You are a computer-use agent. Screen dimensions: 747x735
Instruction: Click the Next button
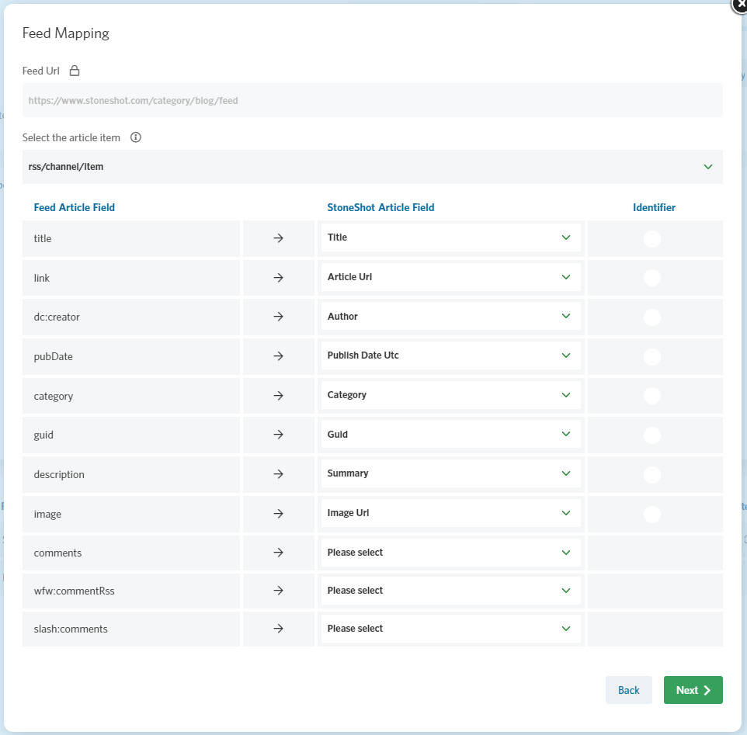(693, 690)
